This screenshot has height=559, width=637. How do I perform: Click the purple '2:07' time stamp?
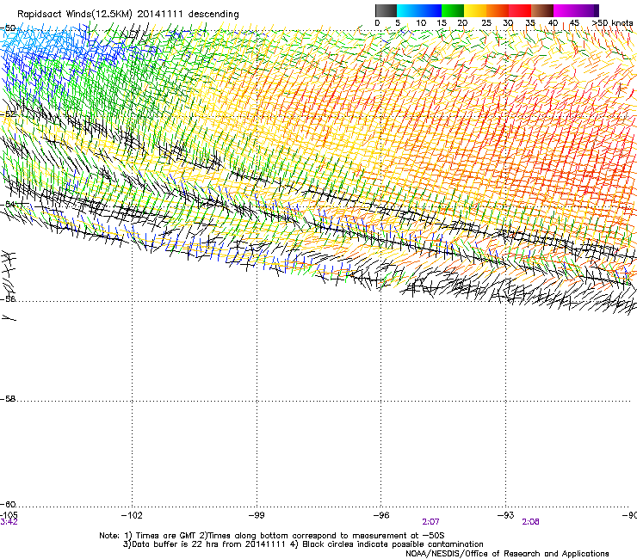click(430, 522)
